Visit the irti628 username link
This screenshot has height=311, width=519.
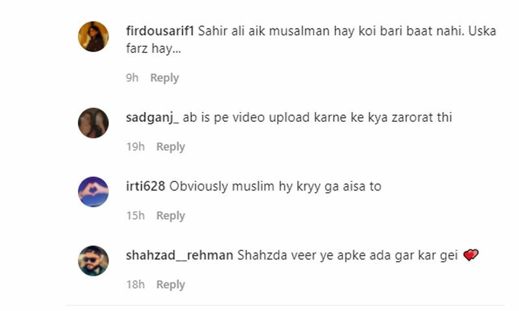coord(145,187)
